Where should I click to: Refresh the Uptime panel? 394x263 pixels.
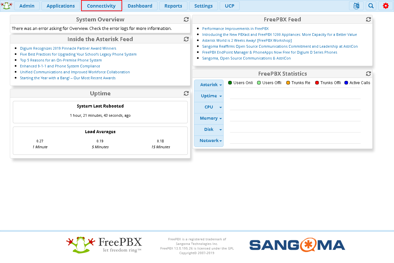click(x=186, y=94)
